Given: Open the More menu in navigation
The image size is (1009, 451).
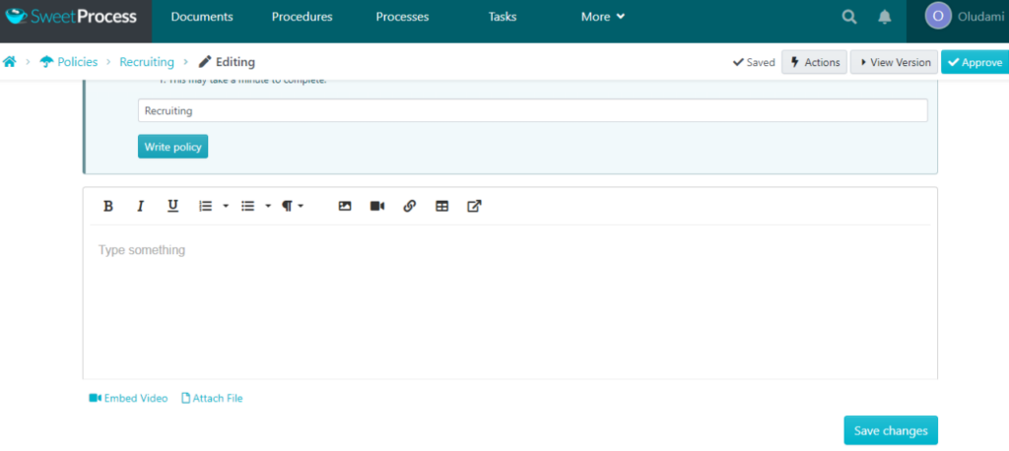Looking at the screenshot, I should coord(603,17).
